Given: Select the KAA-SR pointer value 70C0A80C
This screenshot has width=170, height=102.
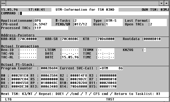Looking at the screenshot, I should point(70,39).
